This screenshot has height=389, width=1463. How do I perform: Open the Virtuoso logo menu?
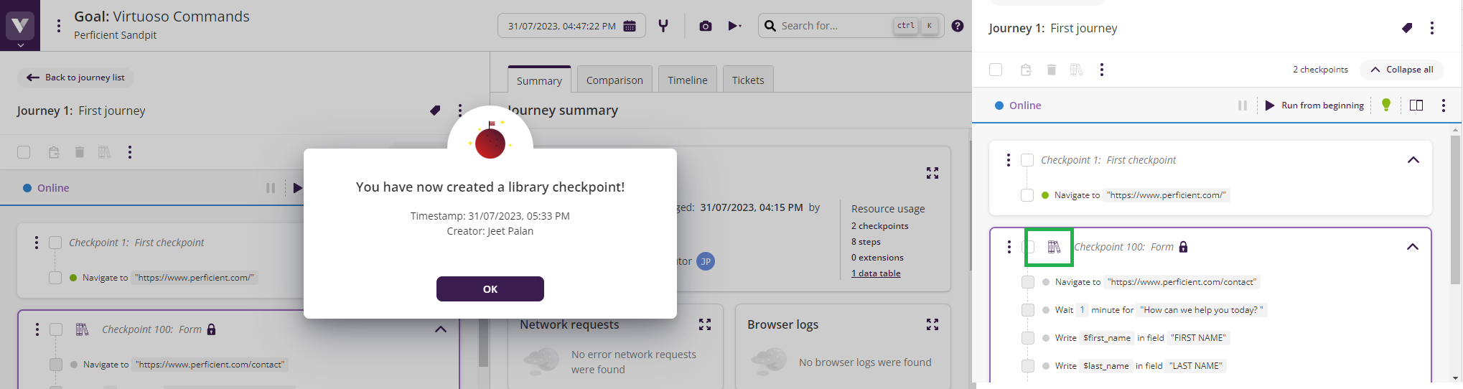point(20,26)
